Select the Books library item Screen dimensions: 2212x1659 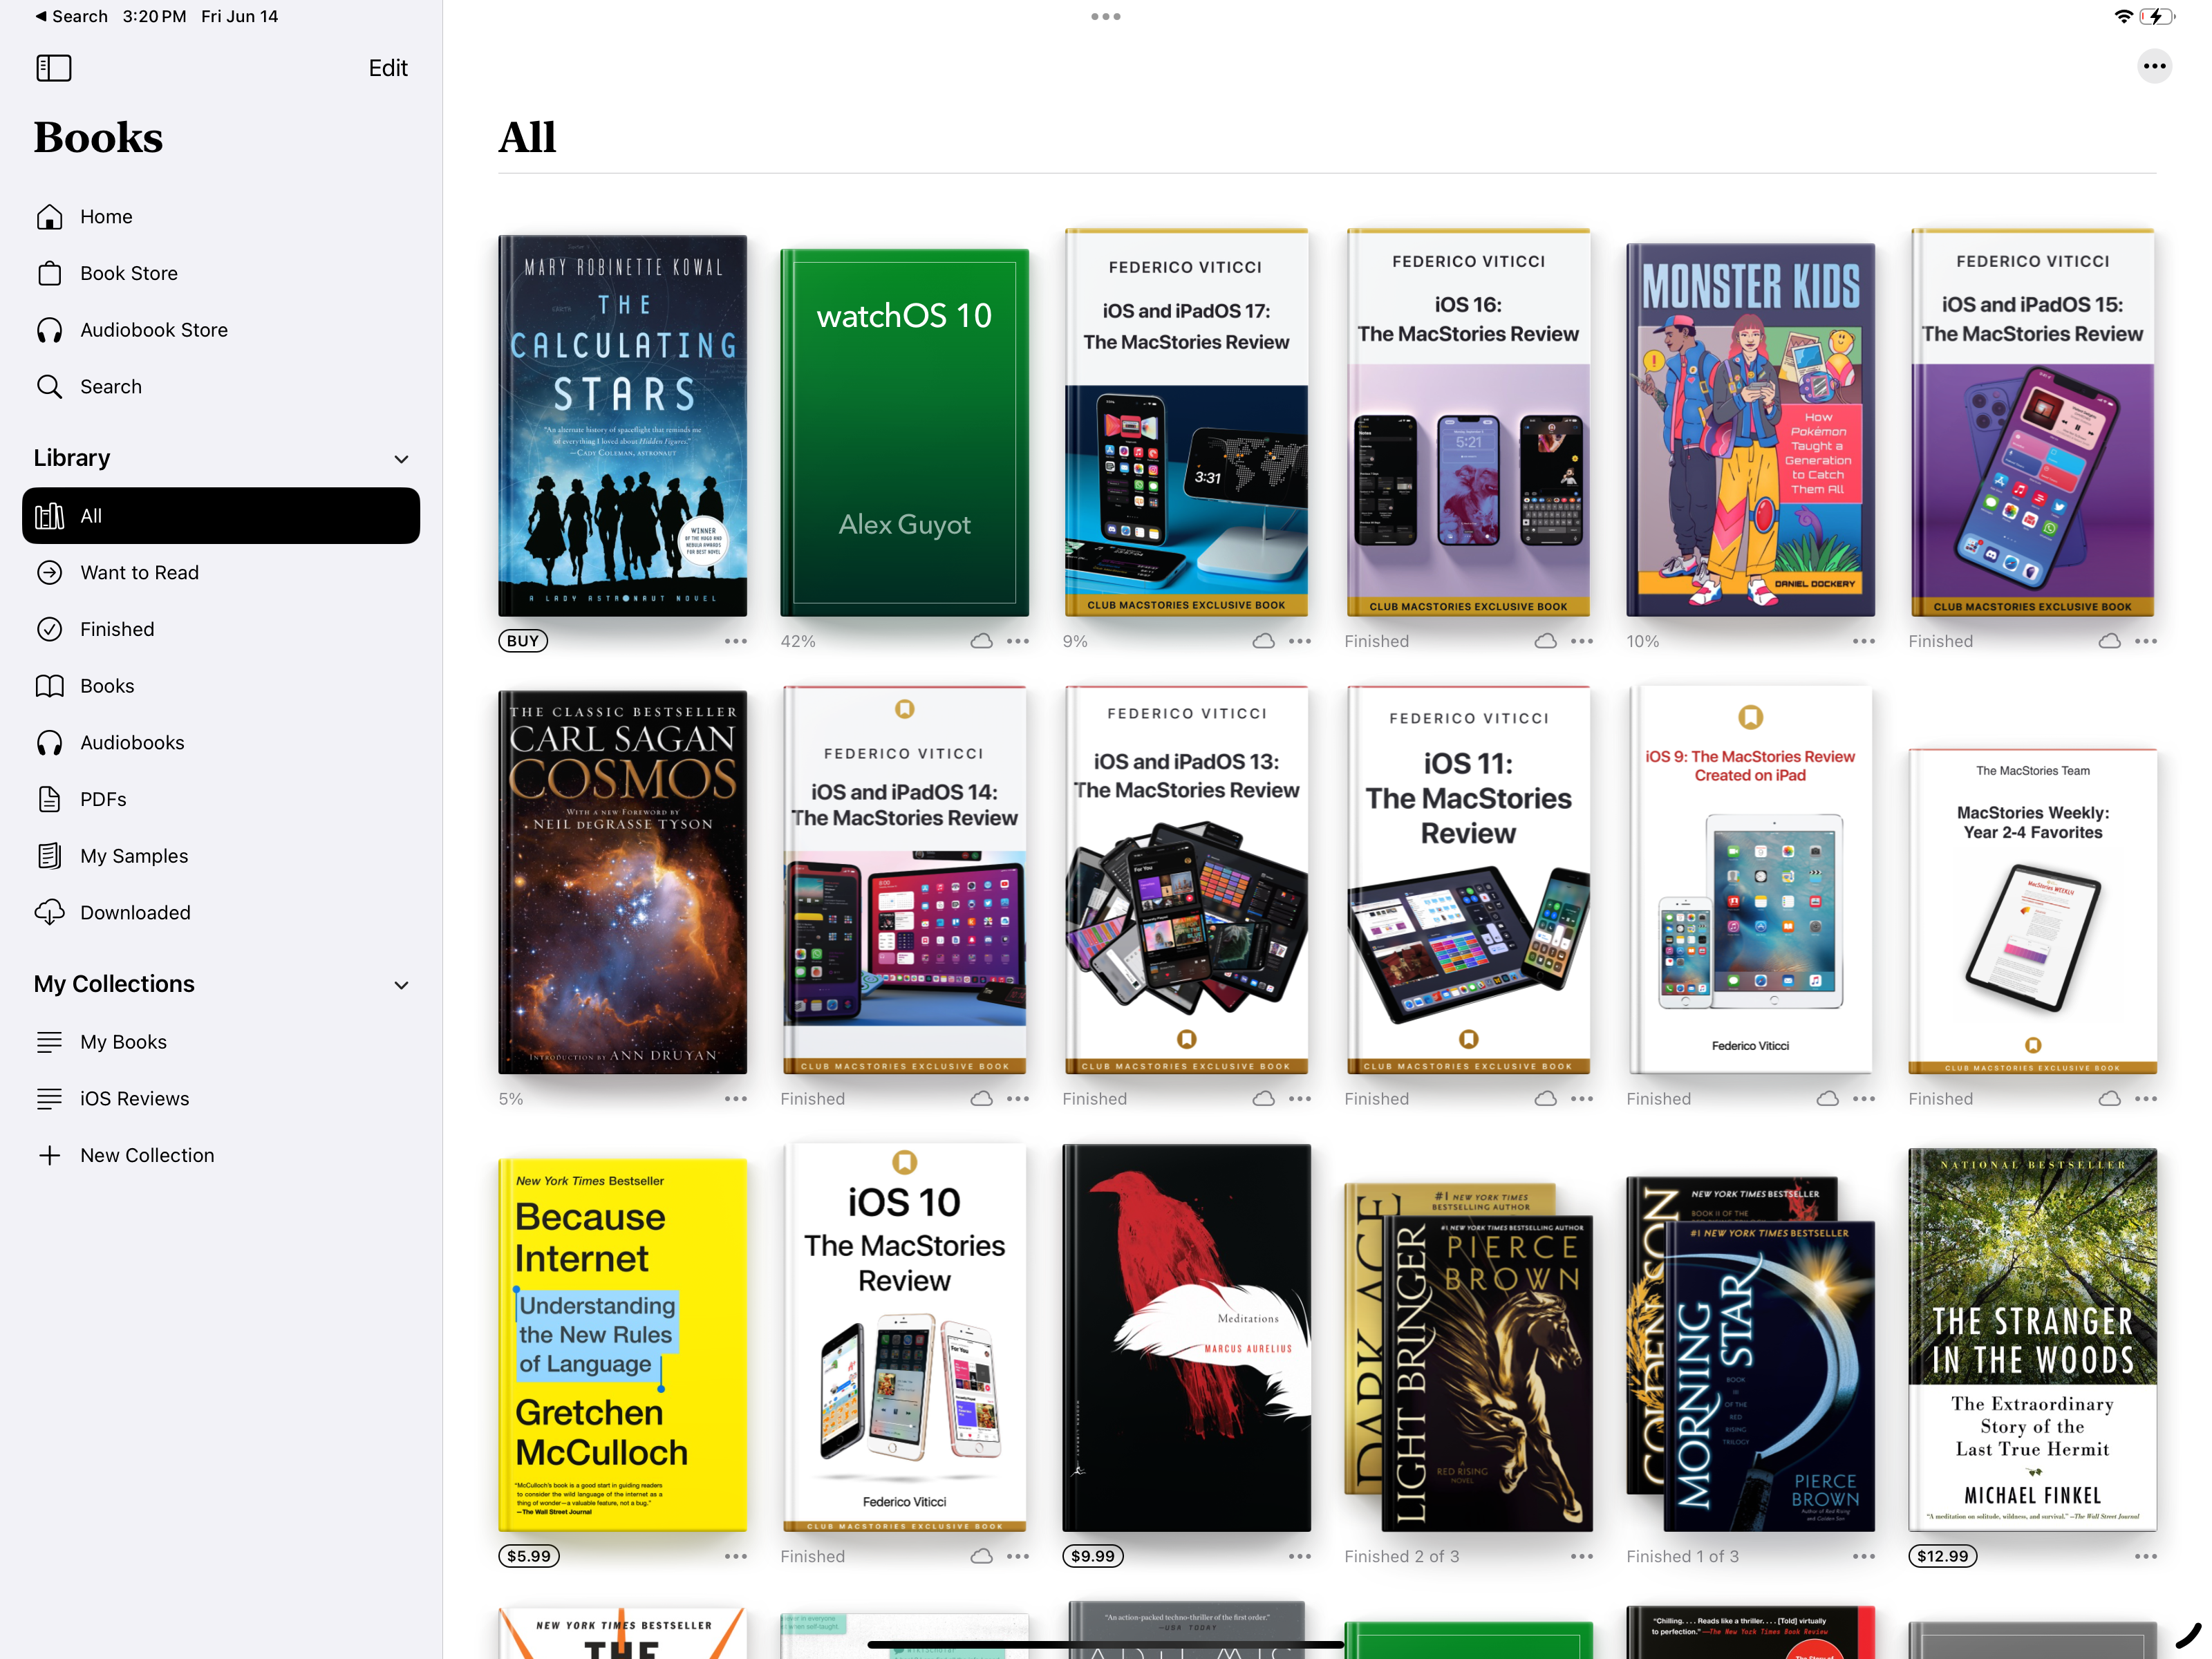click(221, 686)
